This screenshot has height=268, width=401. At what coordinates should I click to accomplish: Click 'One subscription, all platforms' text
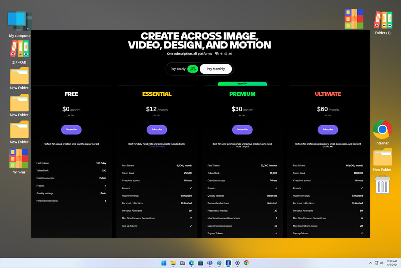(189, 54)
